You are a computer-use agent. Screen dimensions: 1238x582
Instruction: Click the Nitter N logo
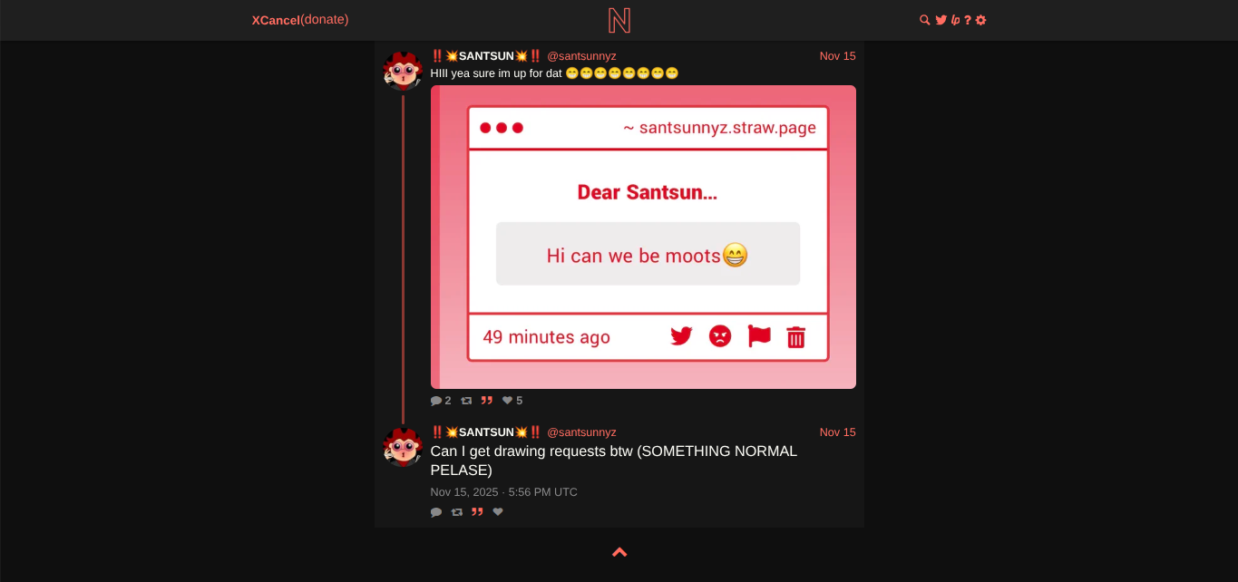[x=619, y=20]
